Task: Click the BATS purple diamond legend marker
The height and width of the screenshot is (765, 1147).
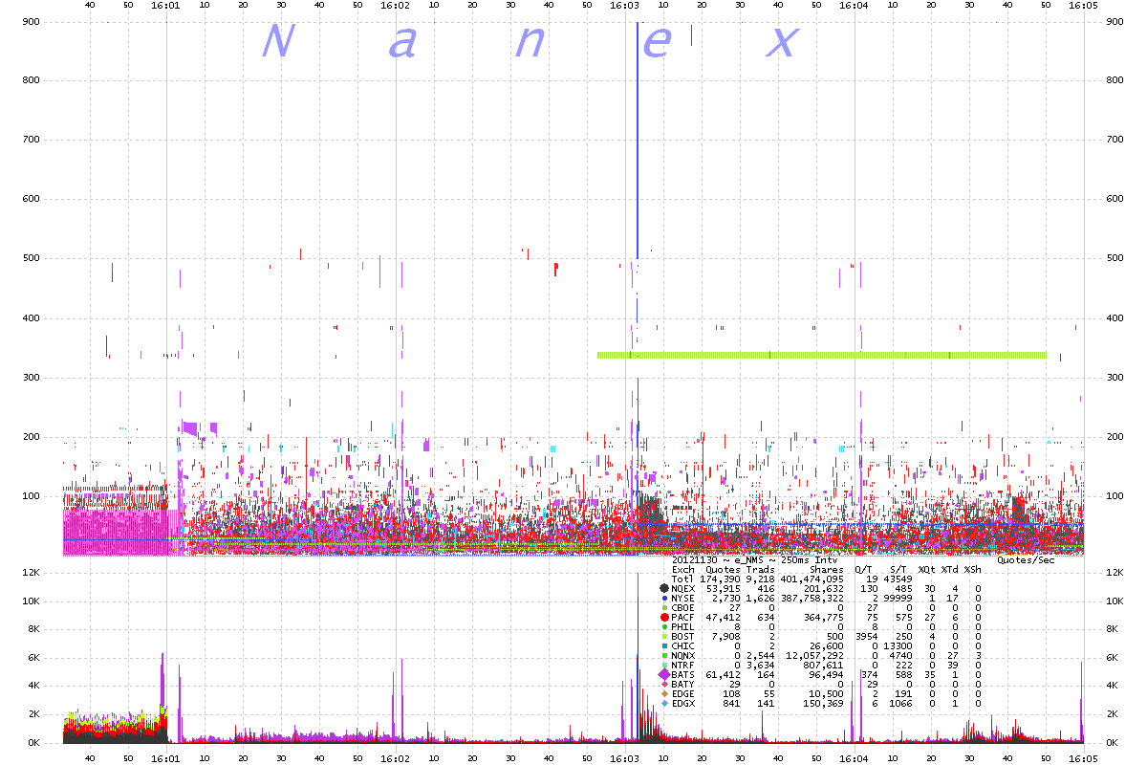Action: (663, 675)
